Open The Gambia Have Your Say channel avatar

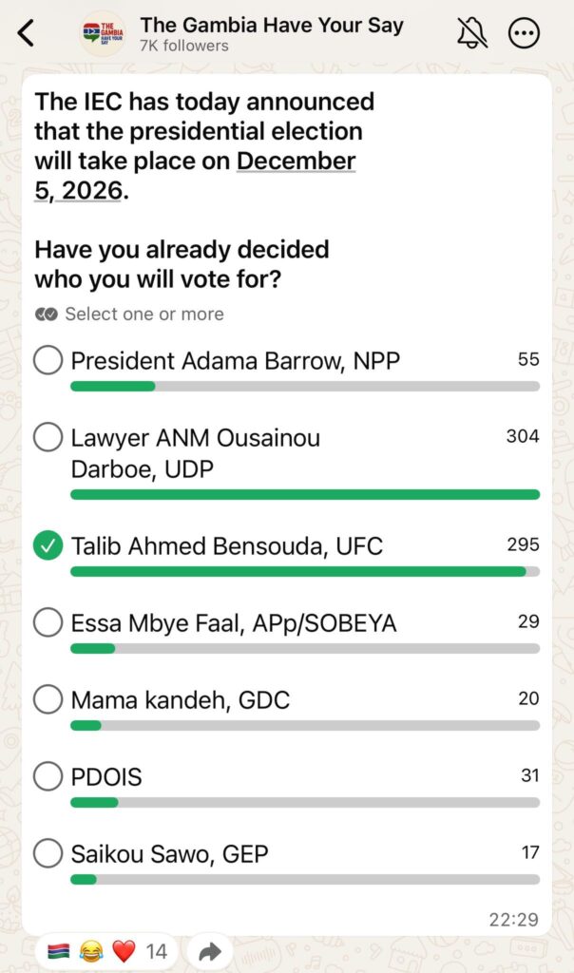(x=103, y=34)
